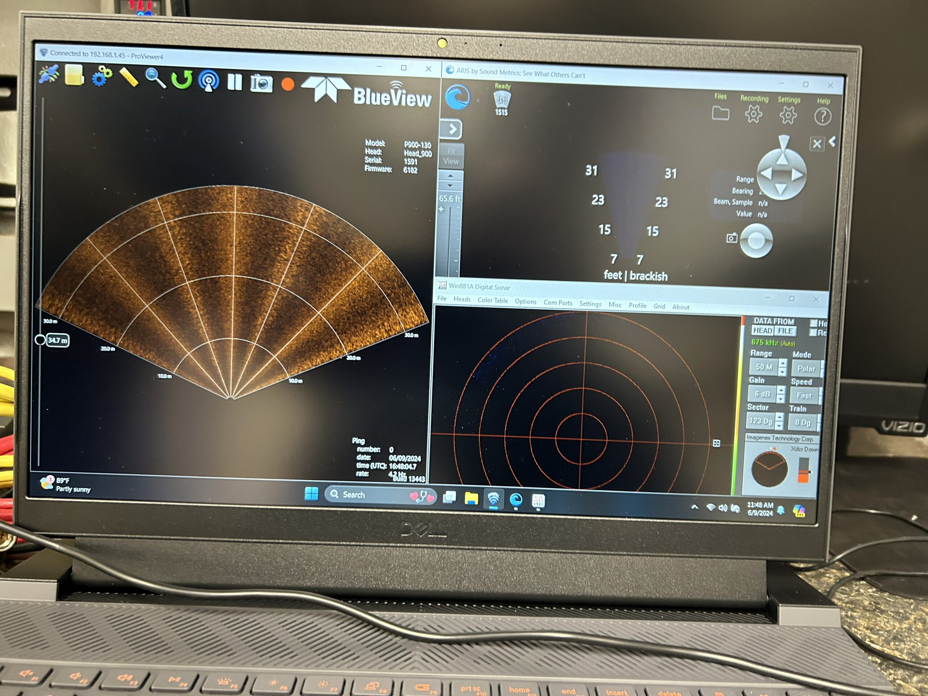Decrease Range with its down arrow
The height and width of the screenshot is (696, 928).
point(782,372)
